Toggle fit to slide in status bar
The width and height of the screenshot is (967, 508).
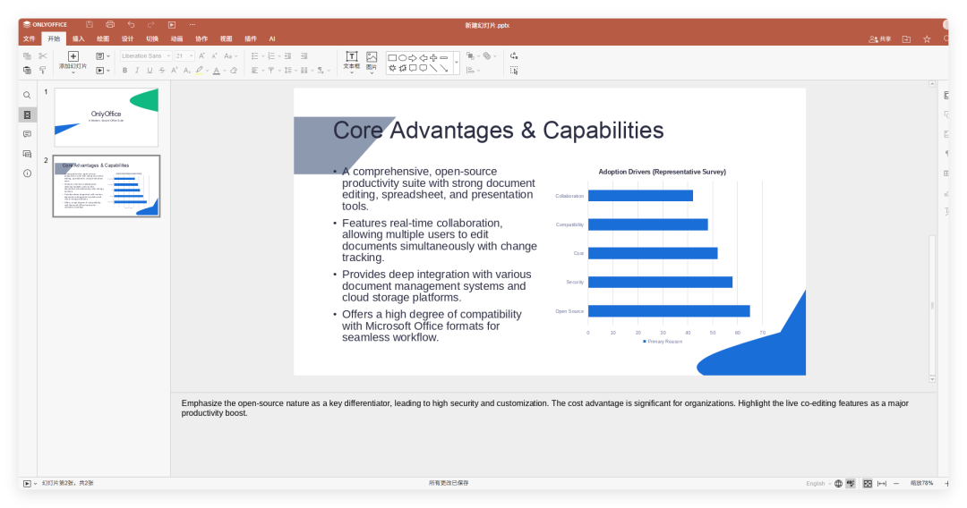point(868,483)
